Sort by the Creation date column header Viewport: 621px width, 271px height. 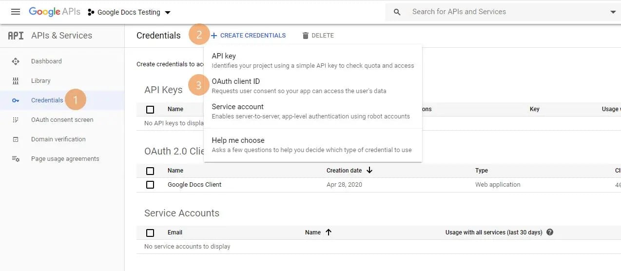pos(344,171)
